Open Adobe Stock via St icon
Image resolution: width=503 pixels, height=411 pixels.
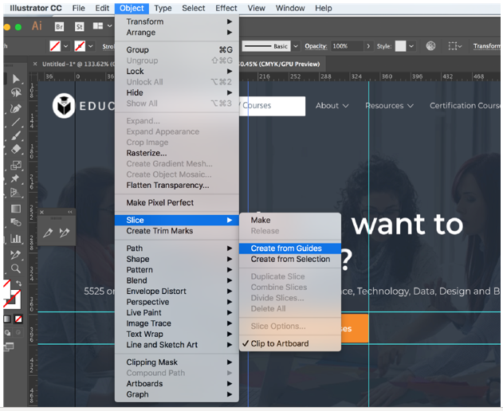click(79, 26)
